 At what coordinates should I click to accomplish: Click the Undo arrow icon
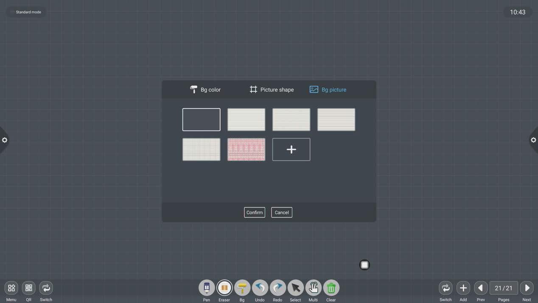260,288
